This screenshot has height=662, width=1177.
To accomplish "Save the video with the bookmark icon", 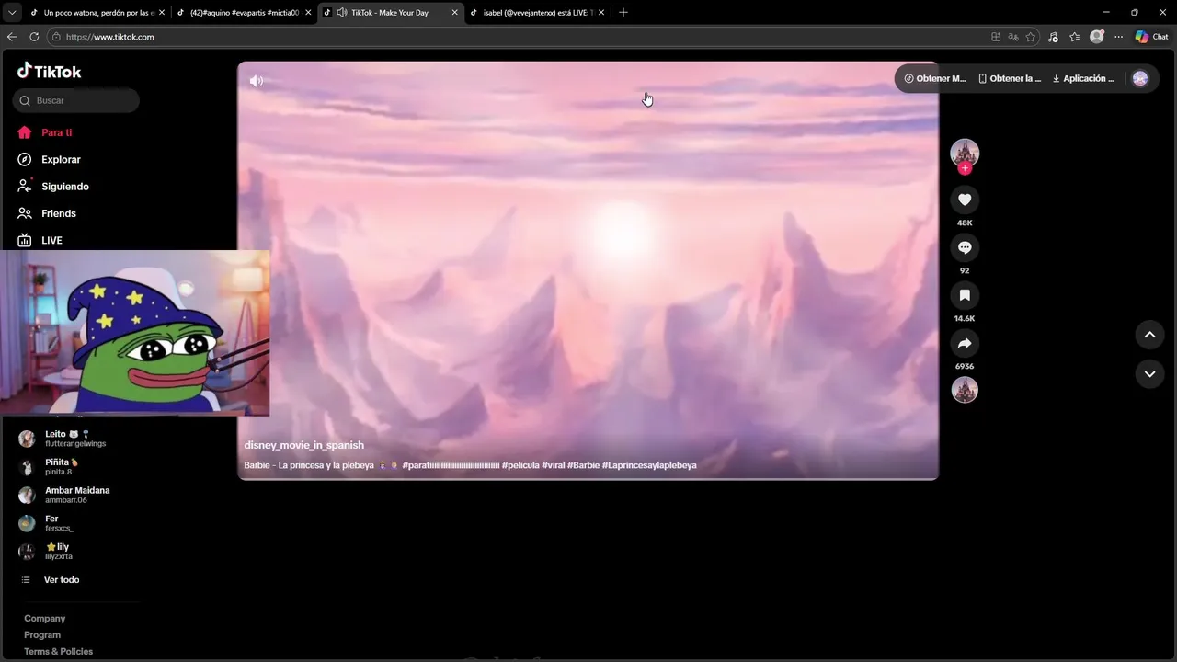I will [965, 295].
